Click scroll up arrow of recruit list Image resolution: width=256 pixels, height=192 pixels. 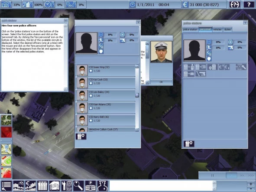137,66
